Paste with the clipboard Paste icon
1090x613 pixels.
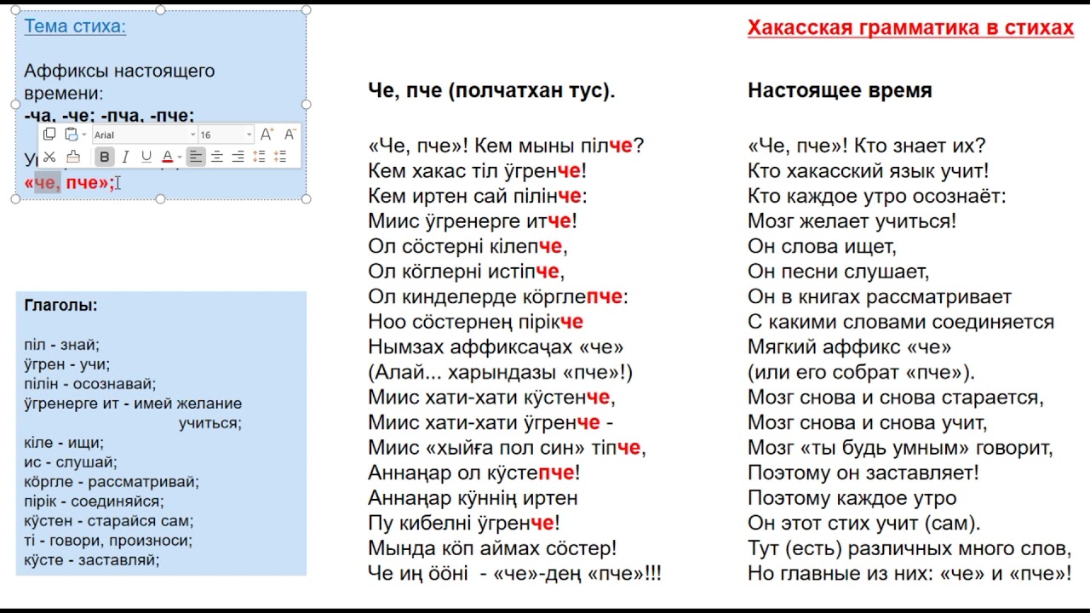[72, 135]
